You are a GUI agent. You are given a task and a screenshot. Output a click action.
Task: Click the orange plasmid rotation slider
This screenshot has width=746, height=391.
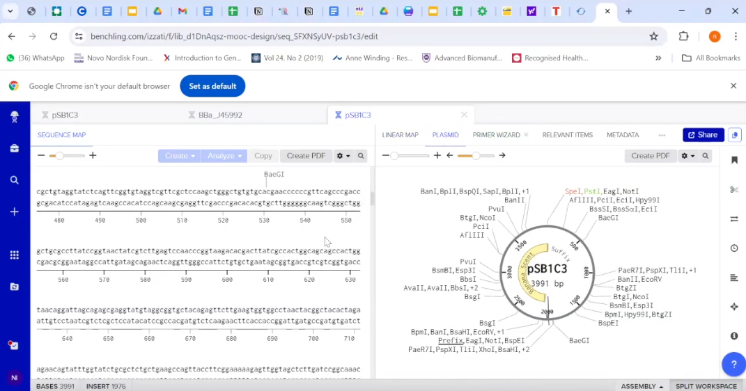click(475, 156)
